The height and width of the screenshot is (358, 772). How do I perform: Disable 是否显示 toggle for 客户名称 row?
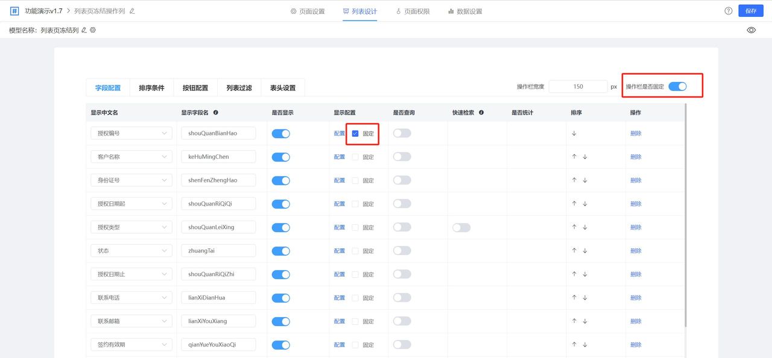(280, 156)
